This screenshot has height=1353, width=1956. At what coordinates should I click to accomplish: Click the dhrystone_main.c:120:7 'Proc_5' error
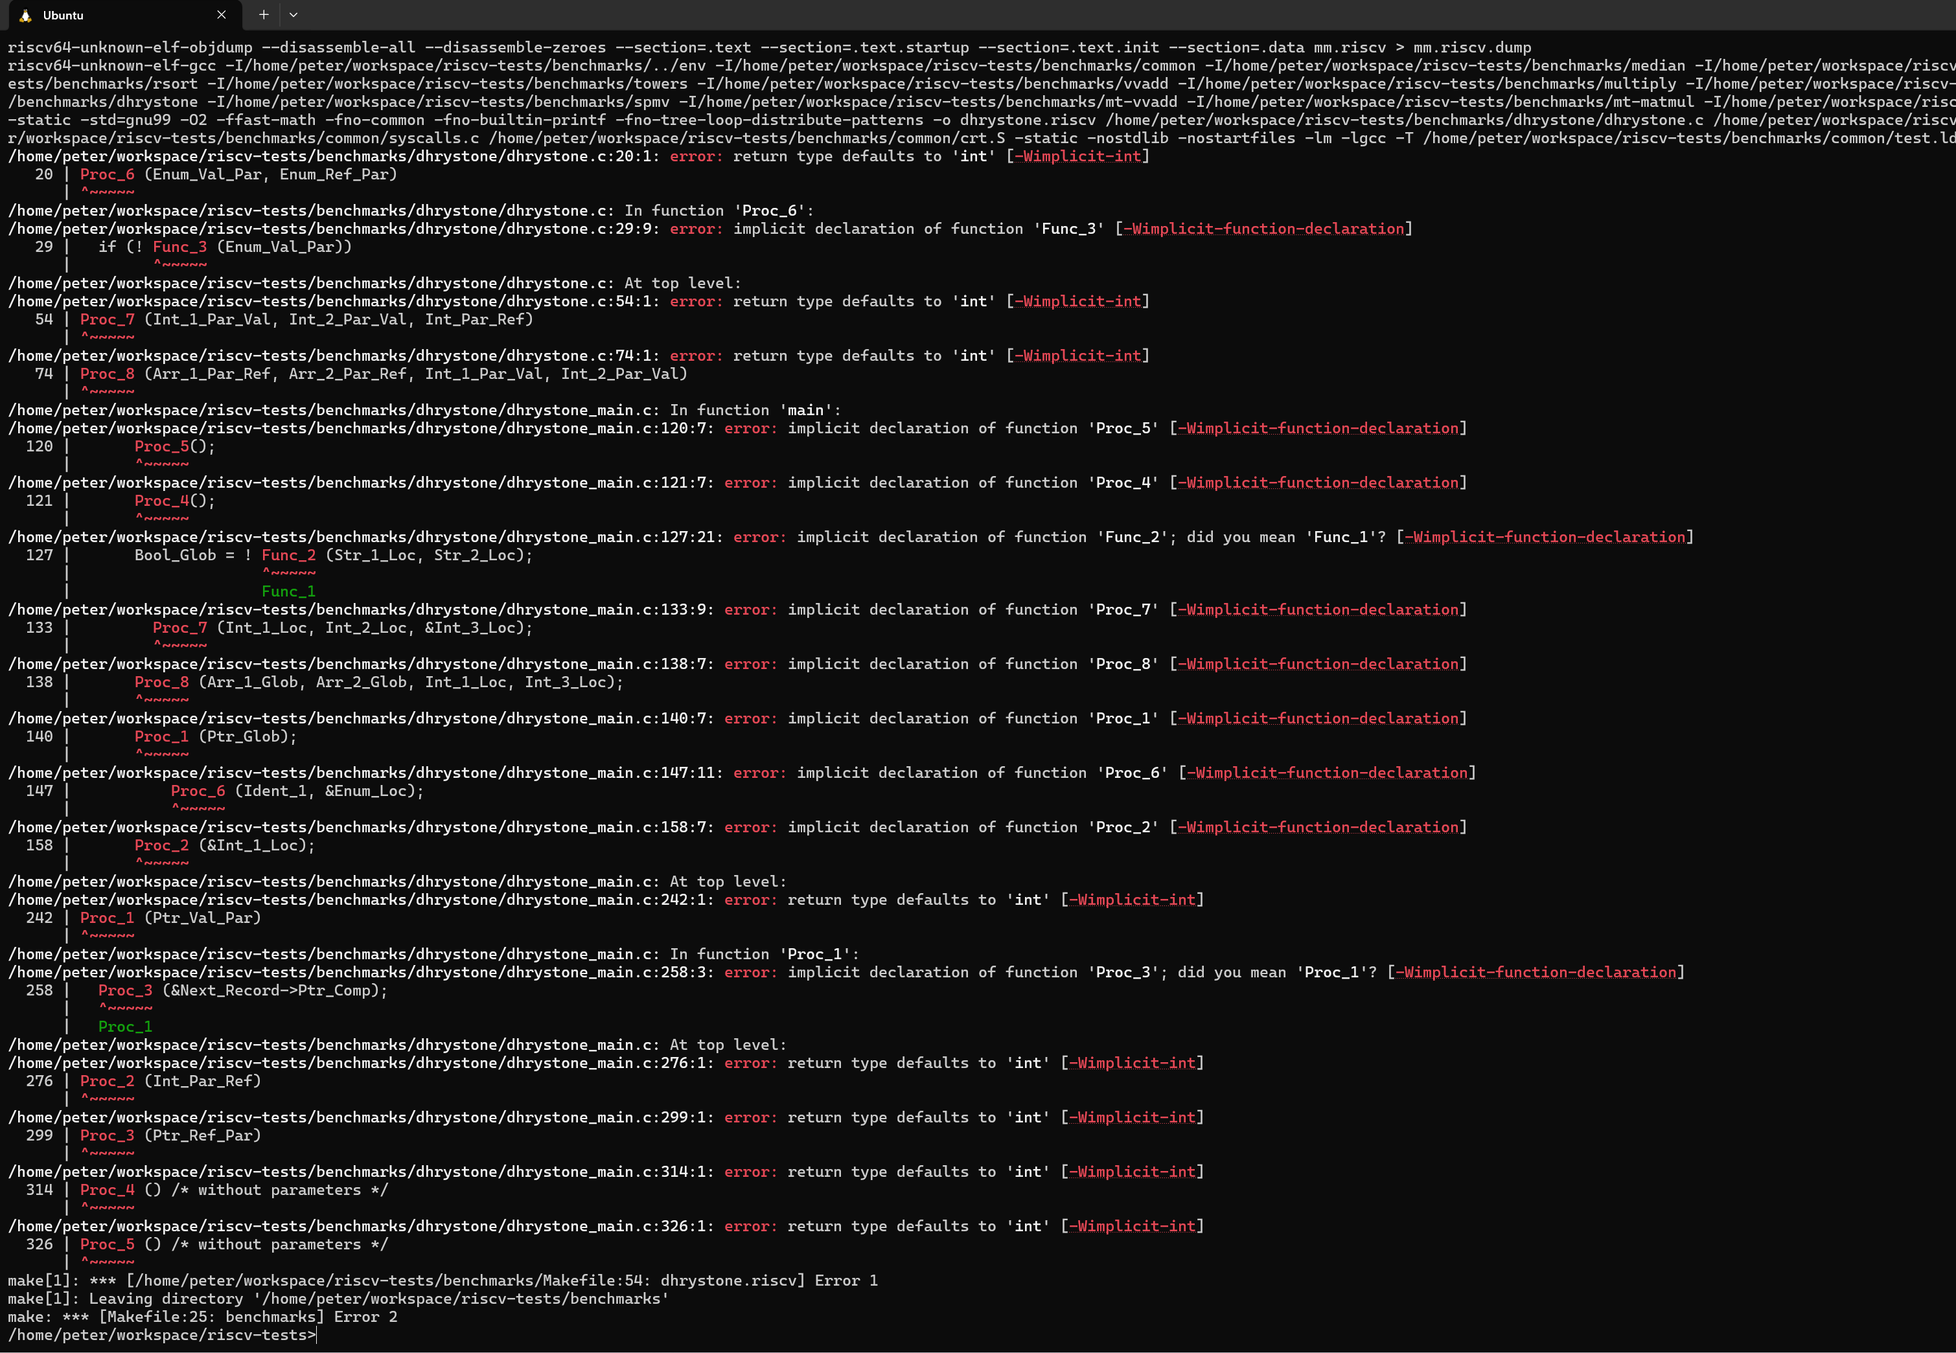click(x=738, y=428)
